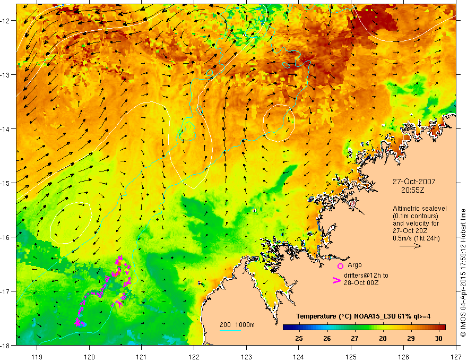Click the time label 20:55Z

(x=412, y=190)
